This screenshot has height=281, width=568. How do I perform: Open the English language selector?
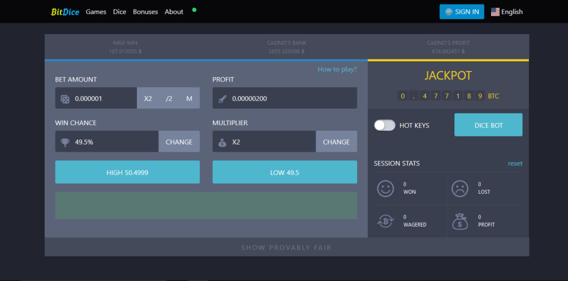[507, 12]
